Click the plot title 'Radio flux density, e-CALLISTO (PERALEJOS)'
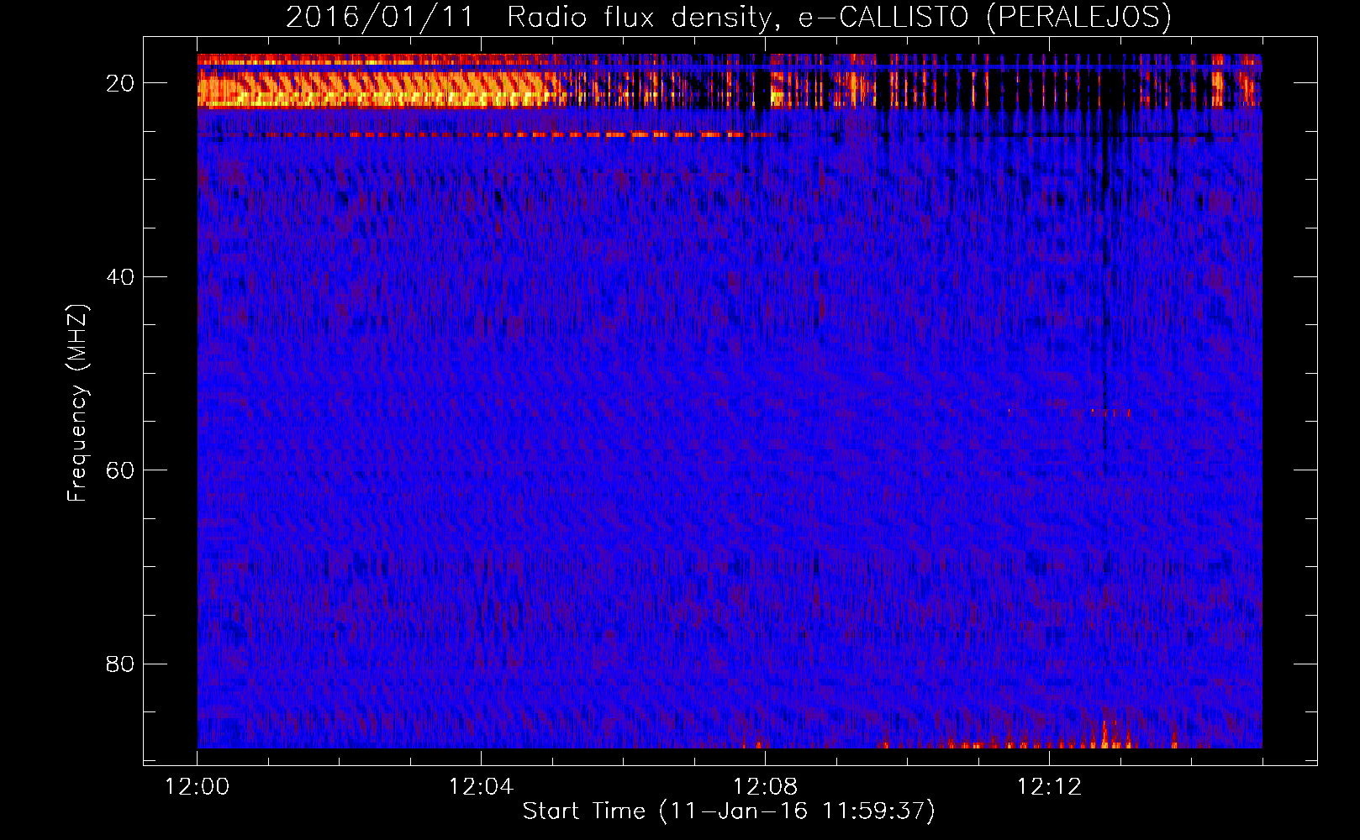Viewport: 1360px width, 840px height. (839, 17)
